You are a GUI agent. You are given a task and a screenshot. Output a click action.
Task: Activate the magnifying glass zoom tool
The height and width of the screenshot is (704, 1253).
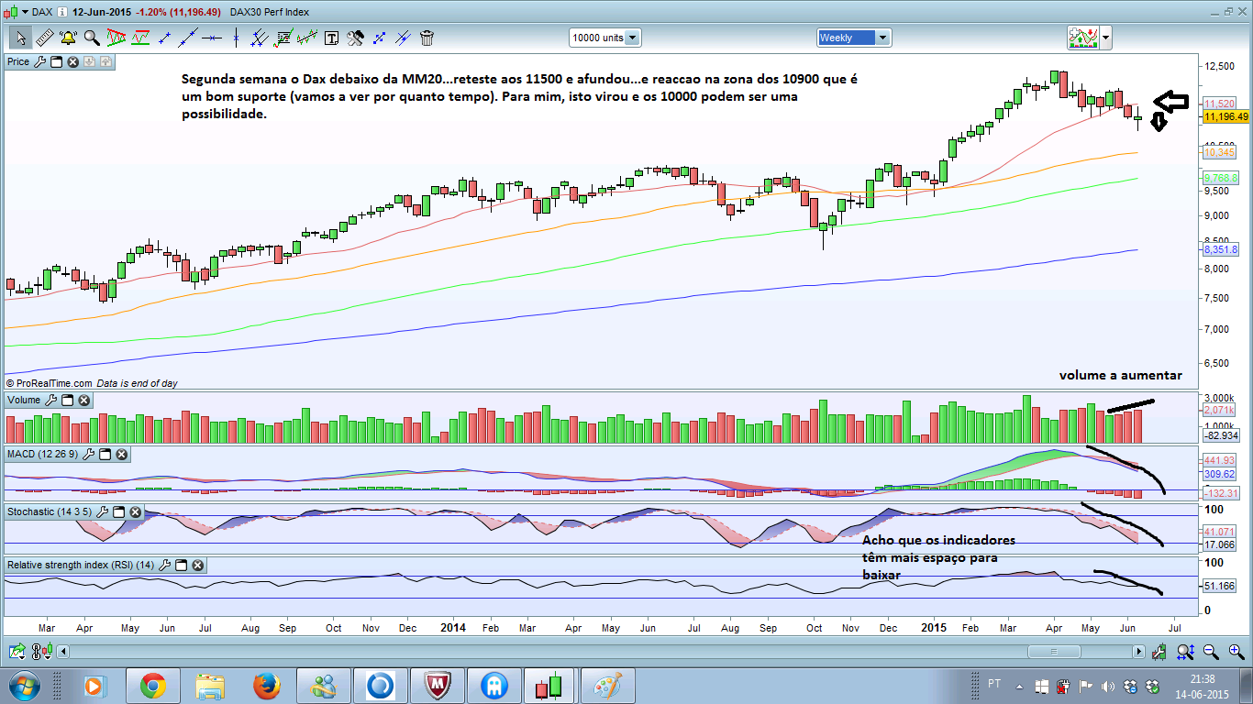point(92,38)
